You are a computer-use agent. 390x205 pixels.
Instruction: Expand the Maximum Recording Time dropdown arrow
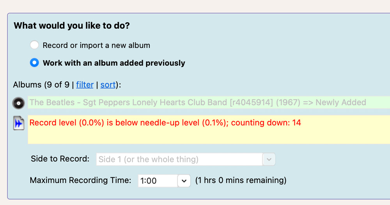pyautogui.click(x=184, y=180)
